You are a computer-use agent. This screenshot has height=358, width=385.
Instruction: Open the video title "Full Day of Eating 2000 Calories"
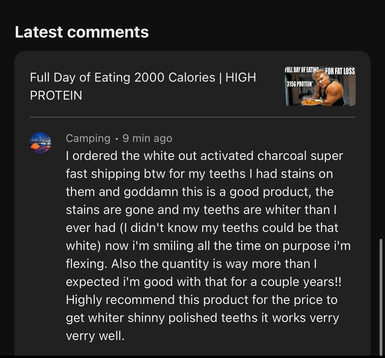pyautogui.click(x=143, y=78)
